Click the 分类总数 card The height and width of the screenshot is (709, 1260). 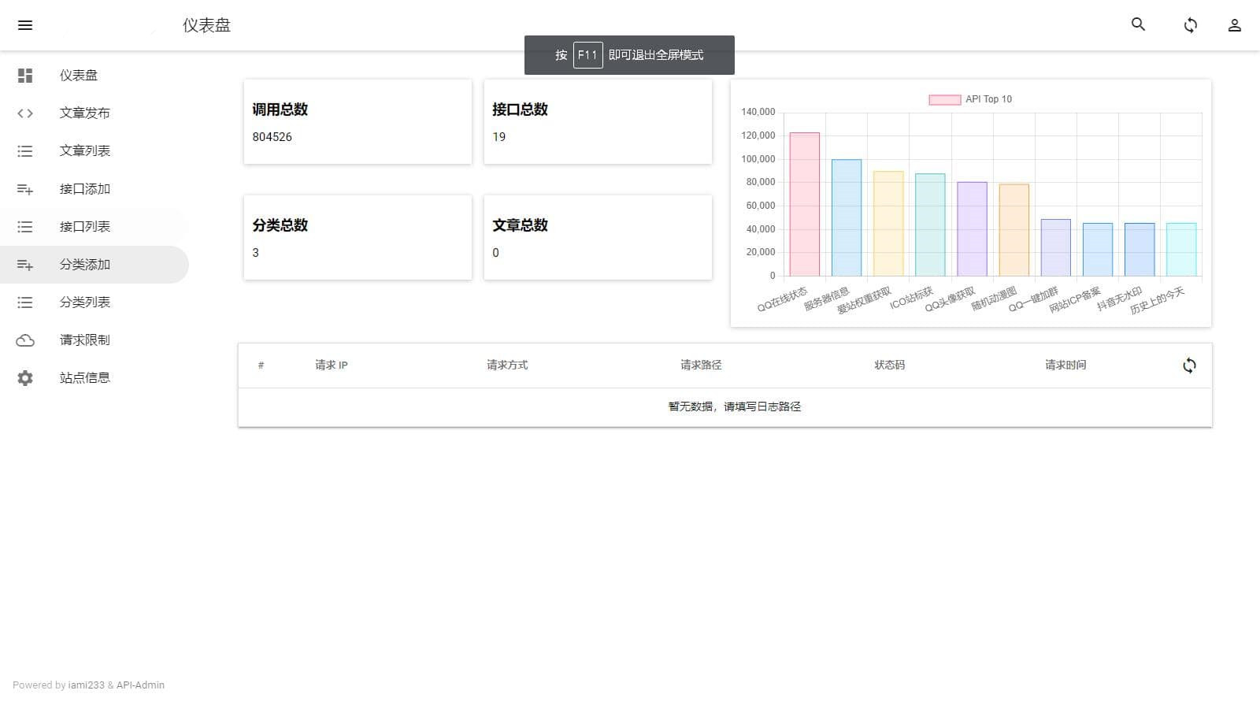[x=358, y=237]
